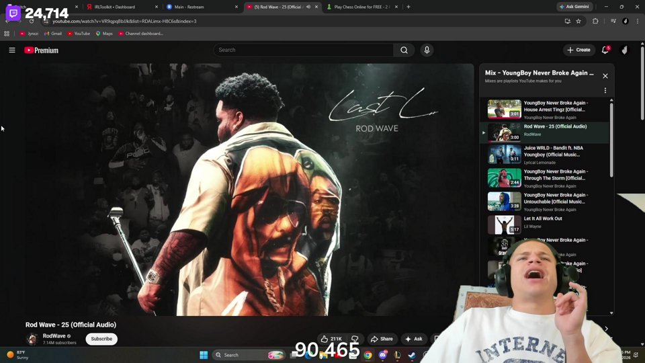This screenshot has width=645, height=363.
Task: Mute the Rod Wave tab speaker icon
Action: click(x=308, y=7)
